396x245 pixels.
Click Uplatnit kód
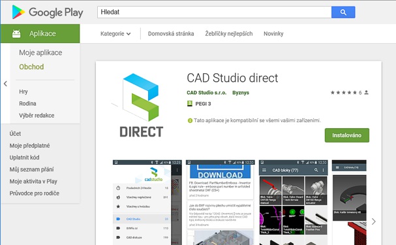[24, 157]
